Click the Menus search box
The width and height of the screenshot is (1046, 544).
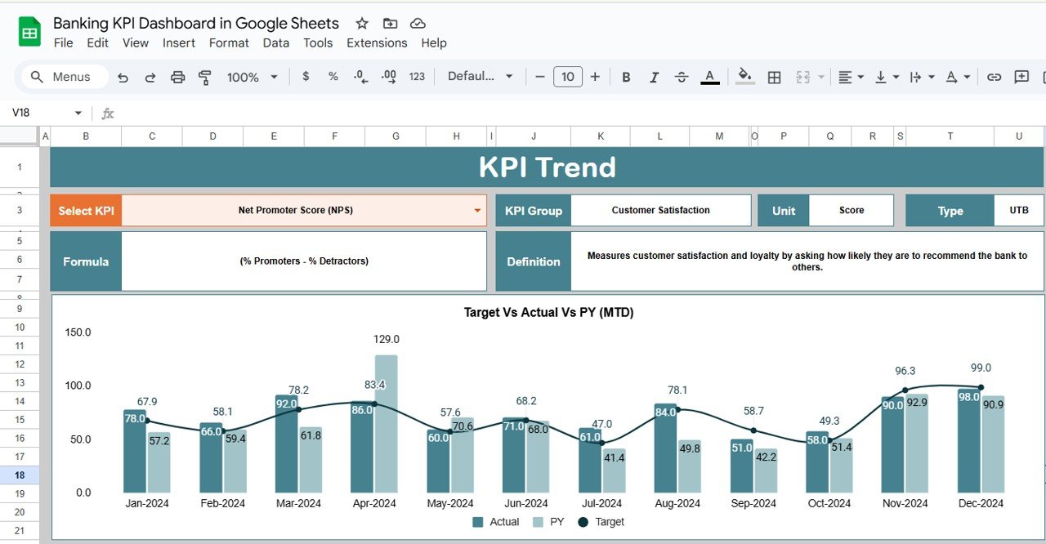point(65,77)
